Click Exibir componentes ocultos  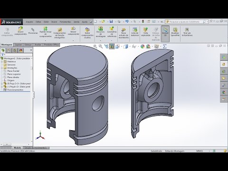87,33
